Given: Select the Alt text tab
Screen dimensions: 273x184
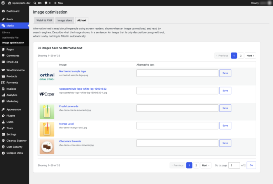Looking at the screenshot, I should pyautogui.click(x=82, y=20).
